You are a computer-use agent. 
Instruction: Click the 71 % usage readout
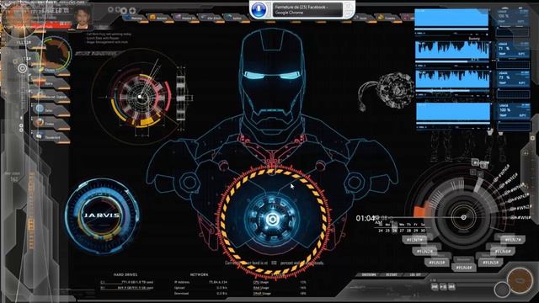504,49
